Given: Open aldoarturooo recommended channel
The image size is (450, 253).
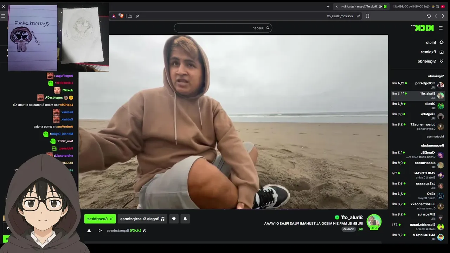Looking at the screenshot, I should (418, 165).
